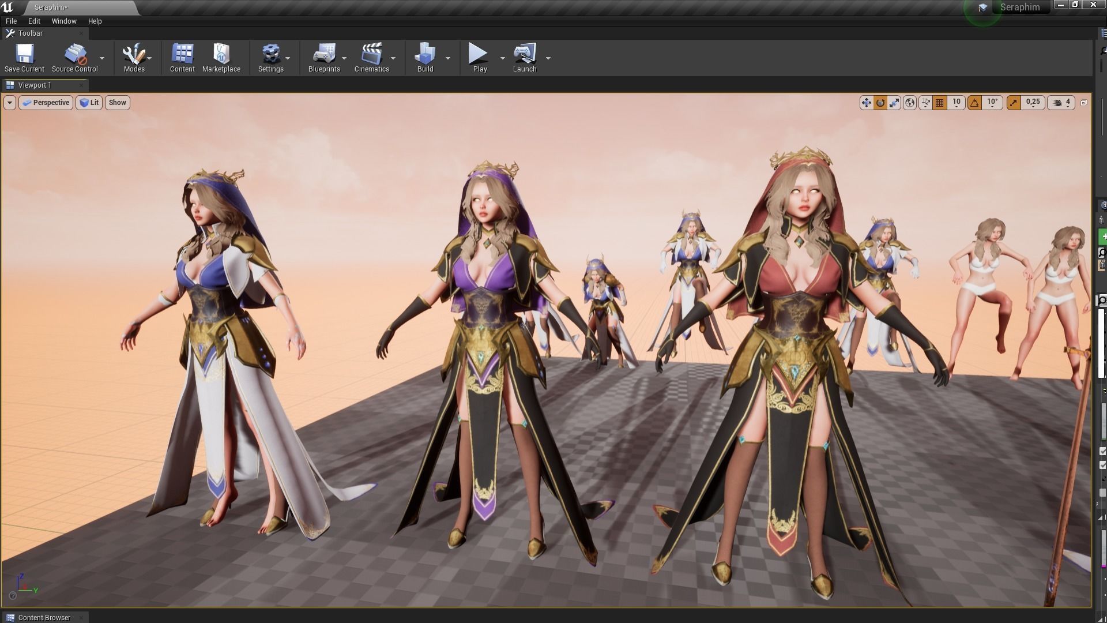Open the Help menu
Viewport: 1107px width, 623px height.
[x=95, y=21]
